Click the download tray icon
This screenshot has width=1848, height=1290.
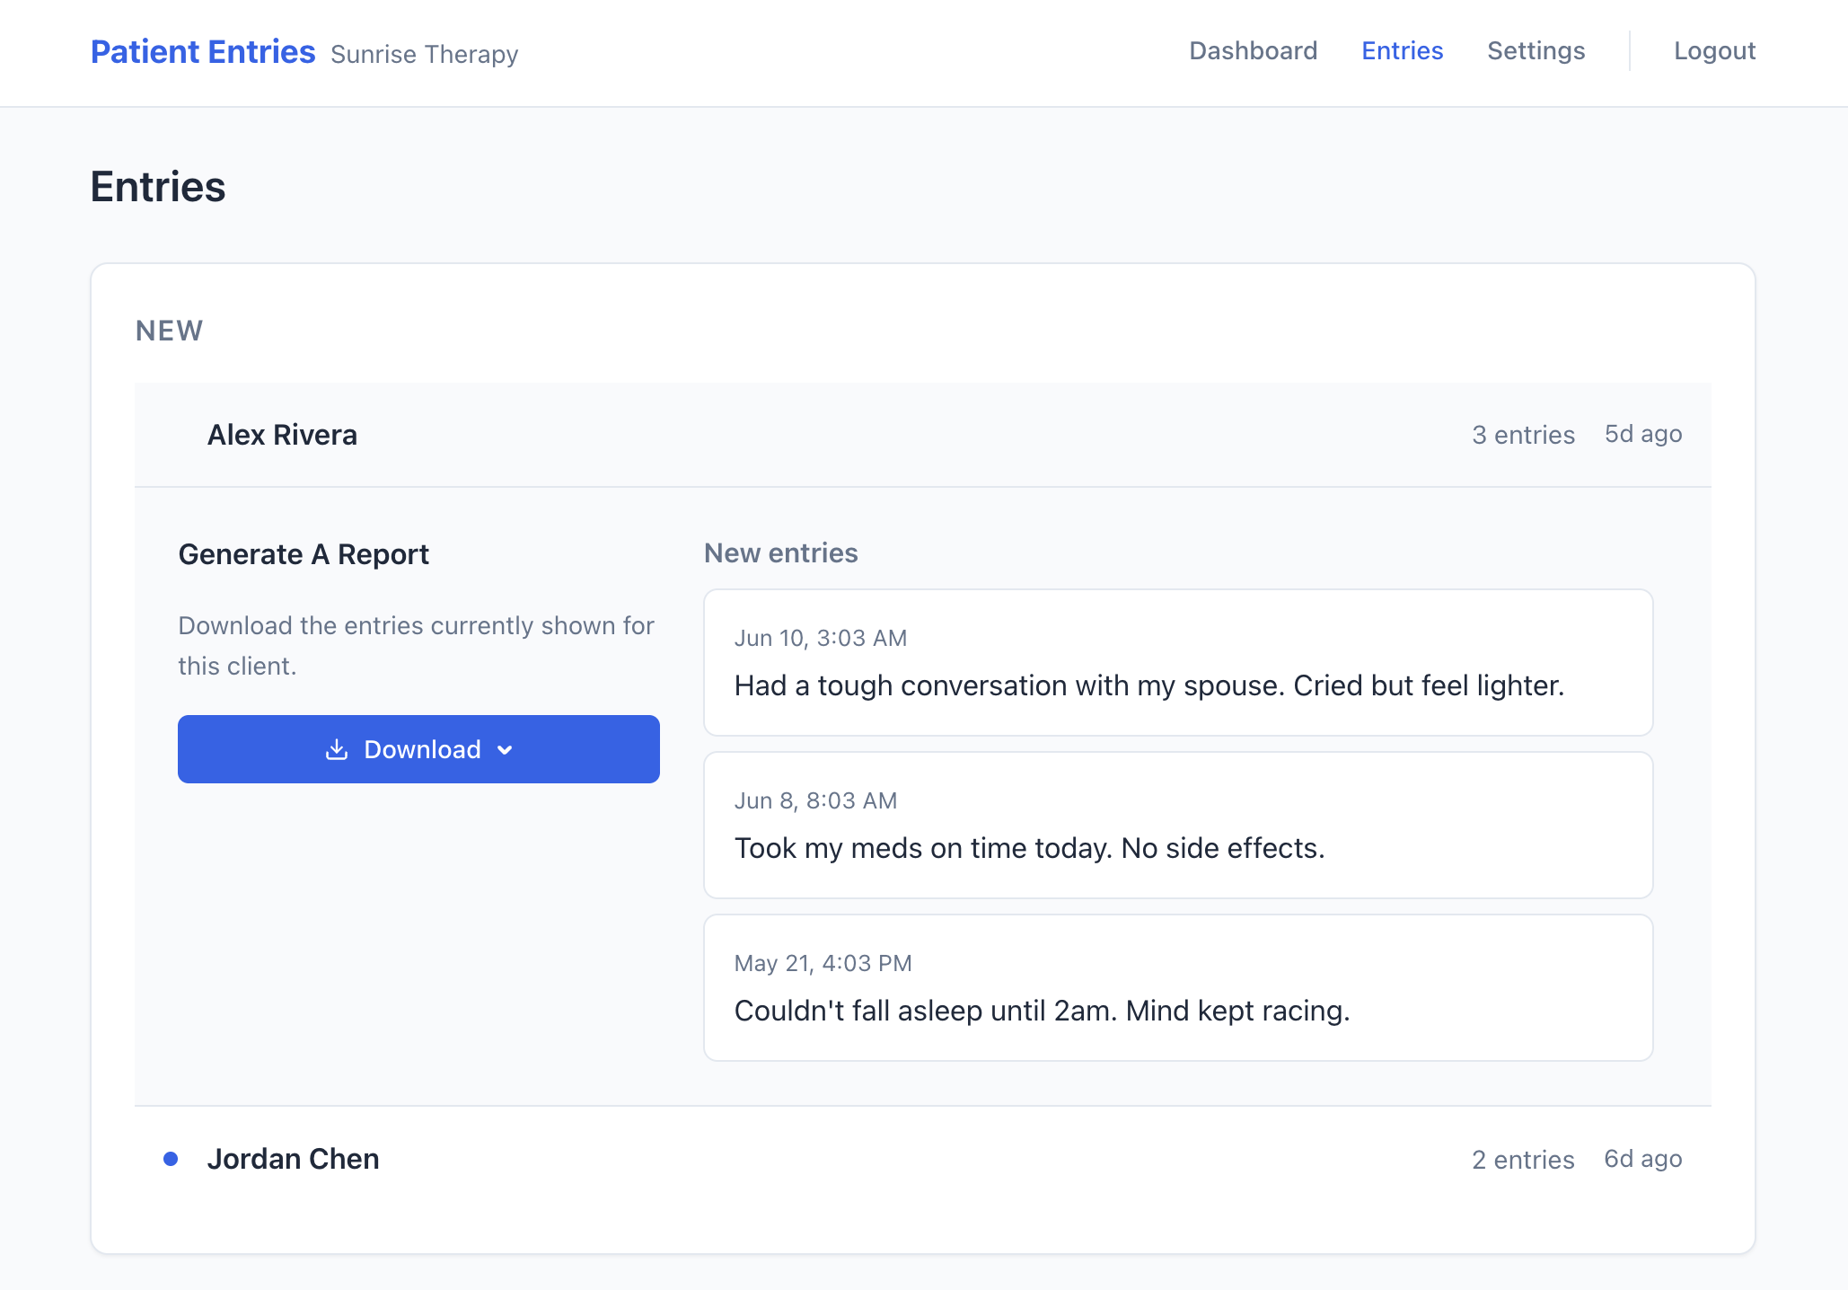coord(337,749)
